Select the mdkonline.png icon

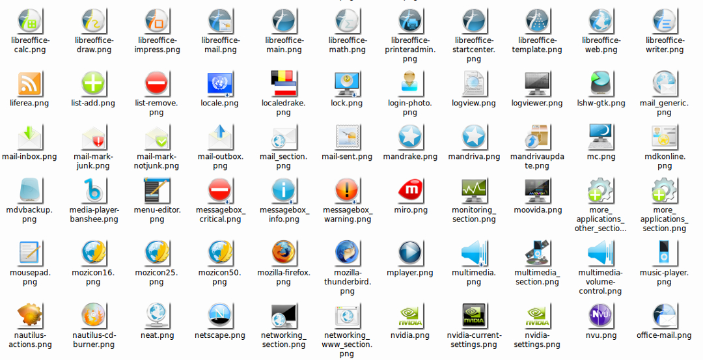pos(664,137)
